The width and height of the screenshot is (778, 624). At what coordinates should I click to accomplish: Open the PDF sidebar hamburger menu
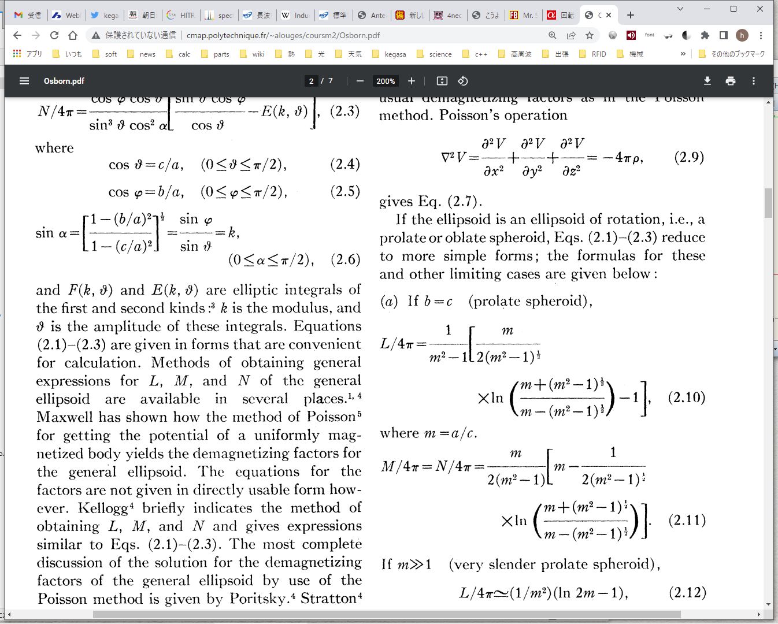(x=24, y=81)
